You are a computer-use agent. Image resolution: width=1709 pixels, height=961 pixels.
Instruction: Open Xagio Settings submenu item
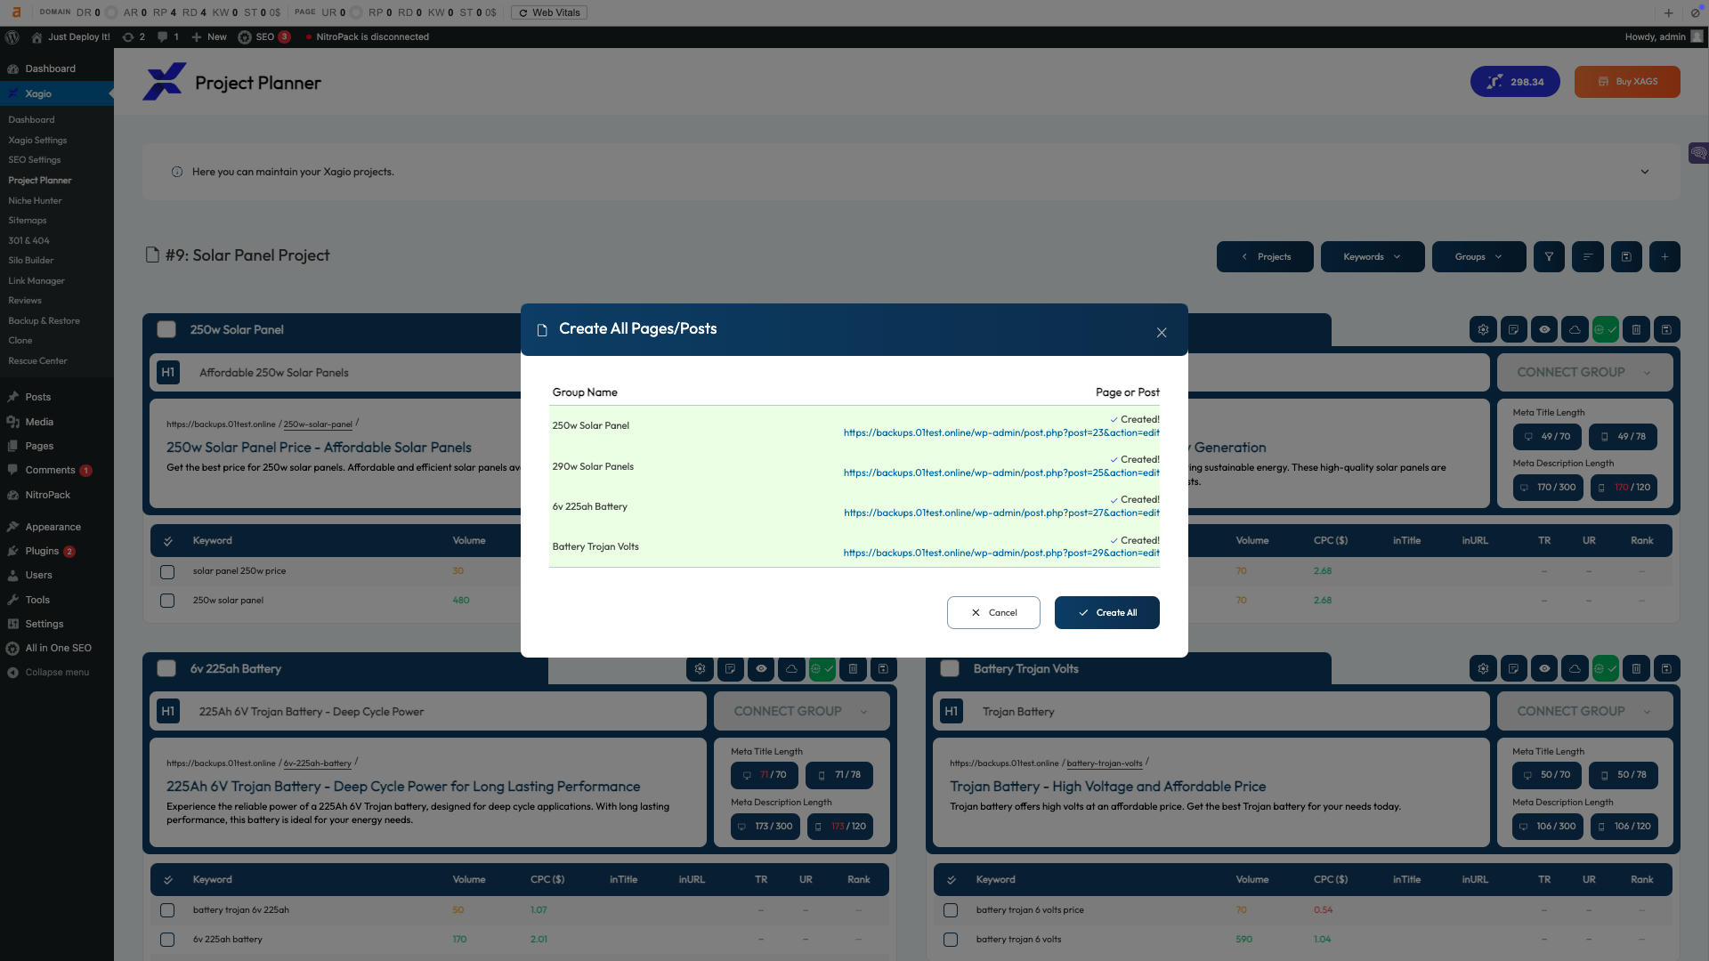click(37, 140)
